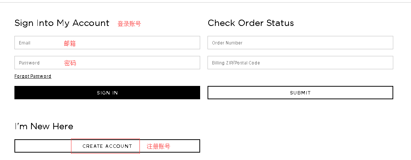Click the 'I'm New Here' heading
The image size is (411, 160).
44,126
